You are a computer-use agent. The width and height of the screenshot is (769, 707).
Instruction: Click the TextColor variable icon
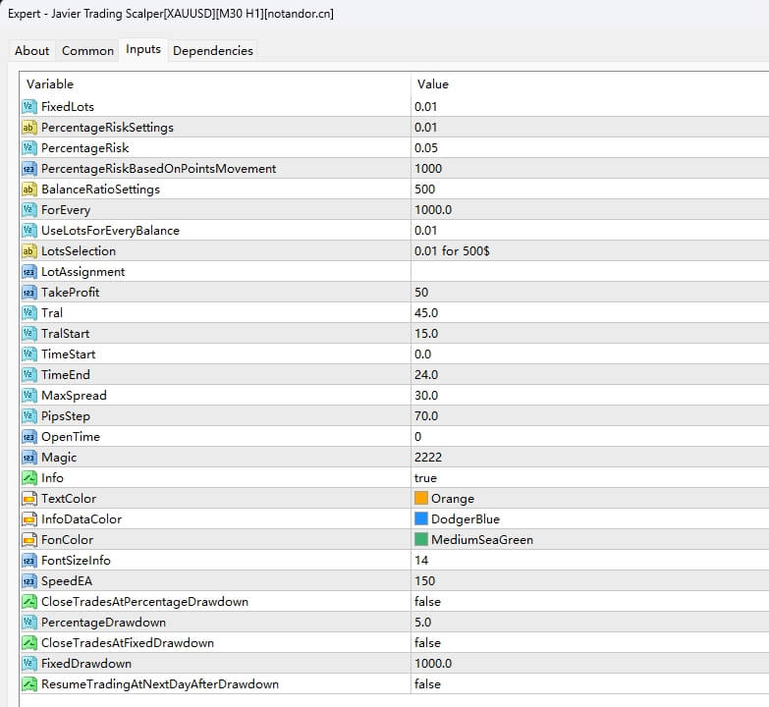click(x=28, y=498)
